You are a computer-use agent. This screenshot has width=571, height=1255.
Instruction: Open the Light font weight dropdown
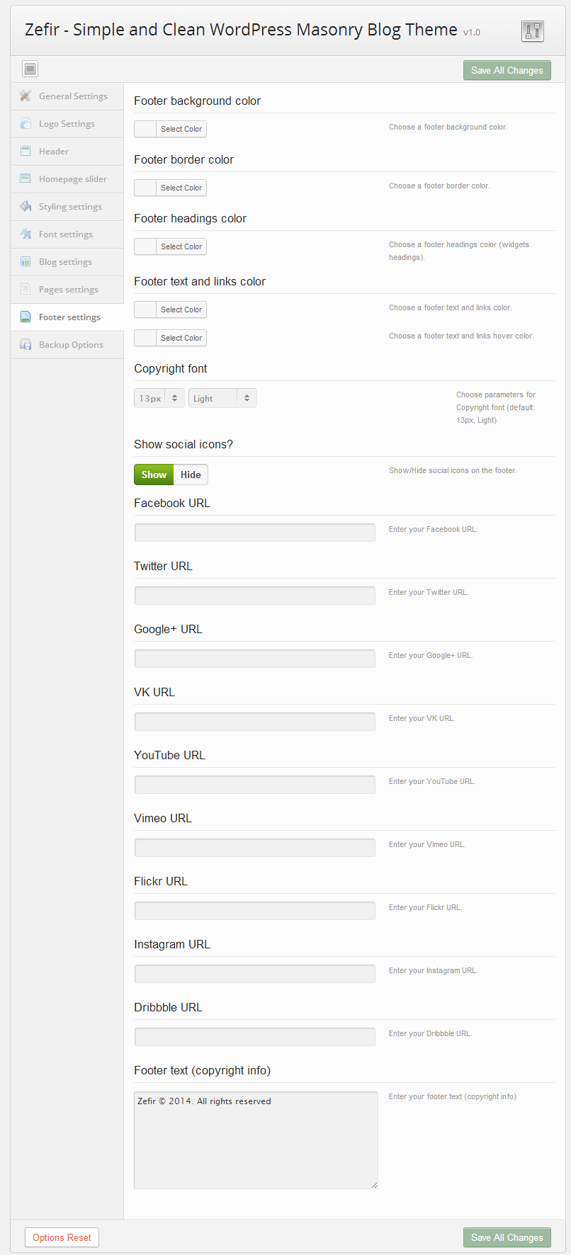tap(222, 398)
